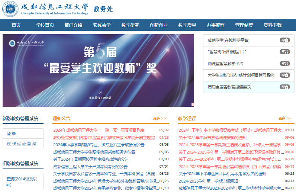Open 2024-2025学年第一学期选课通知
The image size is (296, 196).
click(208, 181)
